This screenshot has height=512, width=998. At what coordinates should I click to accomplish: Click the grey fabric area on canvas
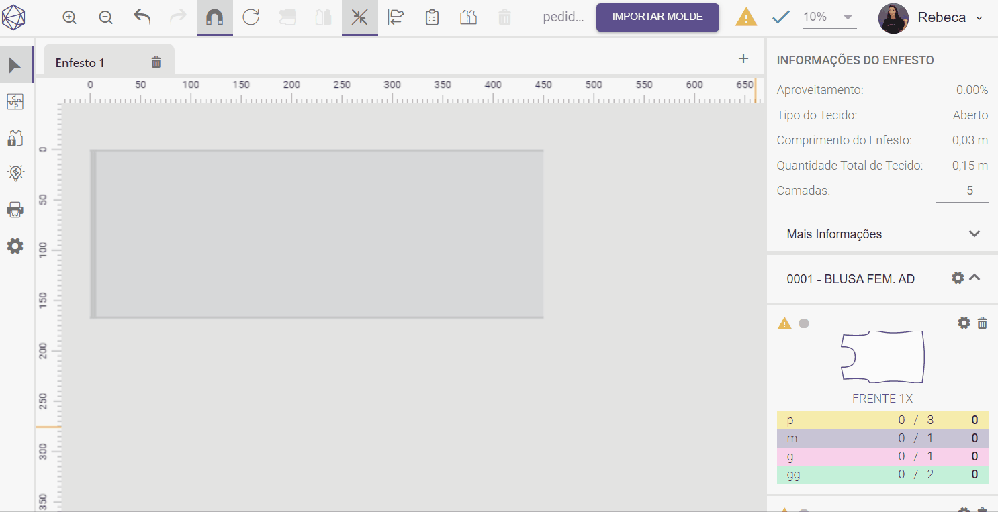coord(317,234)
